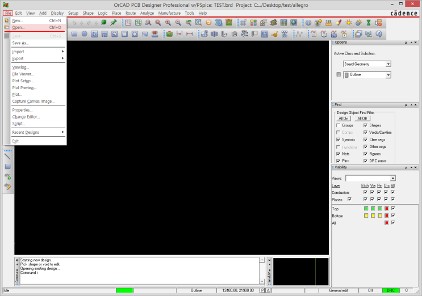Select Plot Setup... menu entry
Viewport: 422px width, 296px height.
coord(35,81)
